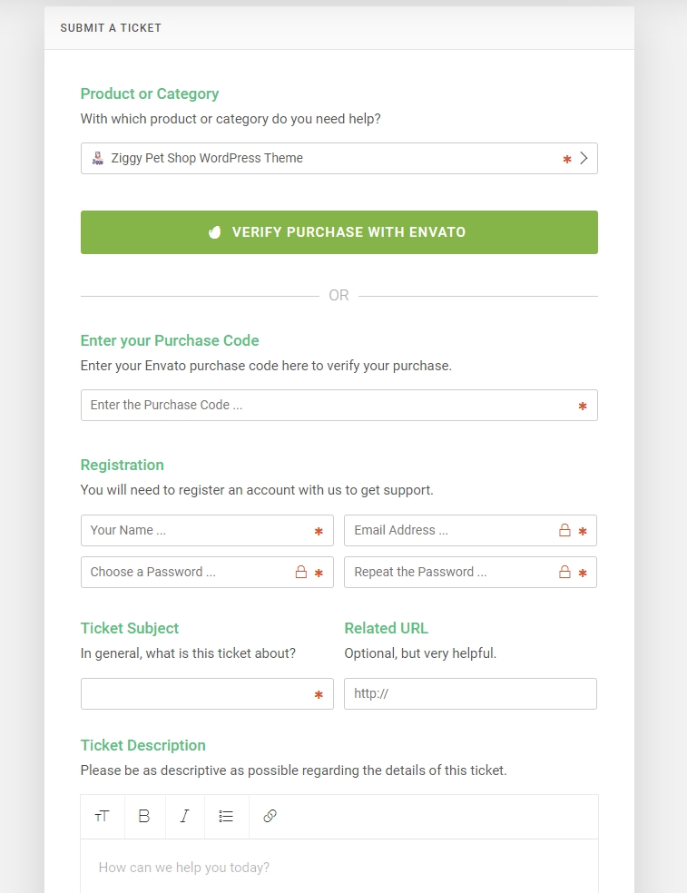The width and height of the screenshot is (687, 893).
Task: Click the lock icon in Email Address field
Action: click(x=564, y=530)
